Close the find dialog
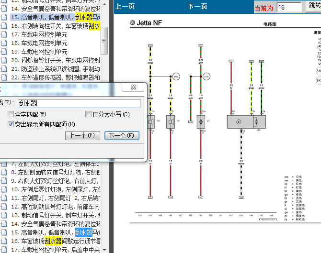Screen dimensions: 321x253 click(x=133, y=87)
